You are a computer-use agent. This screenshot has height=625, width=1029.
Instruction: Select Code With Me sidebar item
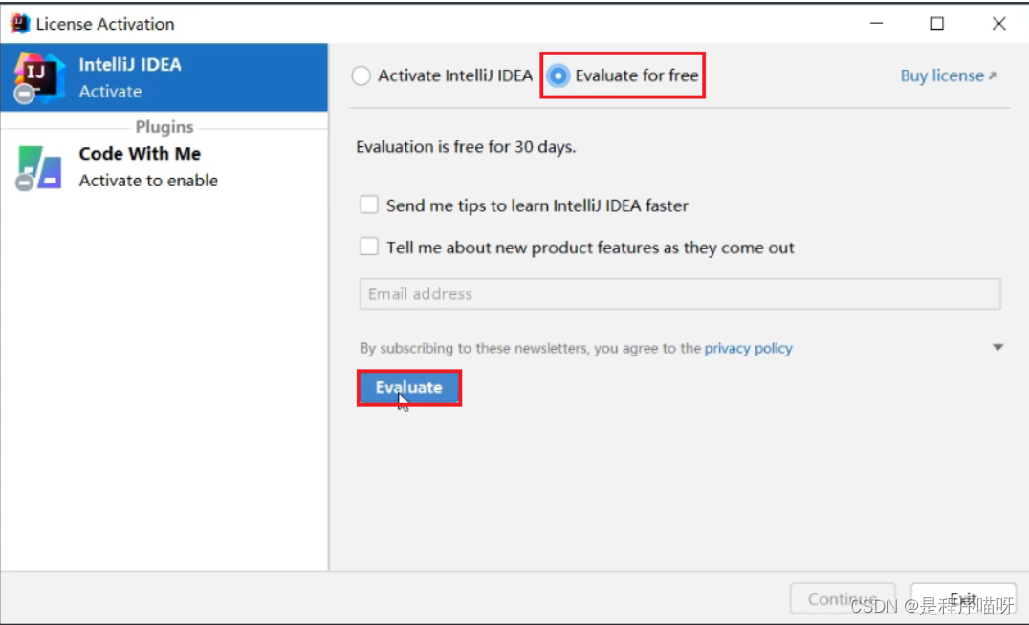click(164, 167)
